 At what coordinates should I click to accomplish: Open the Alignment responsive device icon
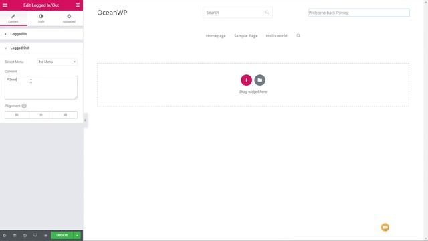click(x=24, y=106)
